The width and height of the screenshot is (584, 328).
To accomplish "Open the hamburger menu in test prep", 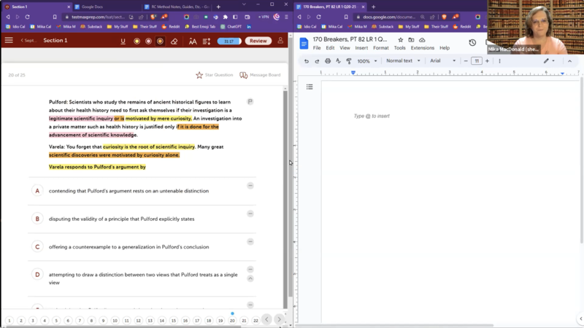I will (x=9, y=41).
